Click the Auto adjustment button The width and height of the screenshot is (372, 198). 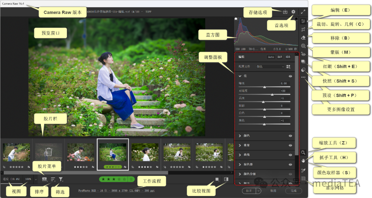coord(271,57)
